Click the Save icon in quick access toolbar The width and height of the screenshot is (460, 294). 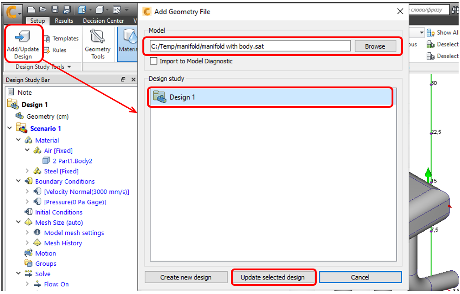[x=55, y=10]
